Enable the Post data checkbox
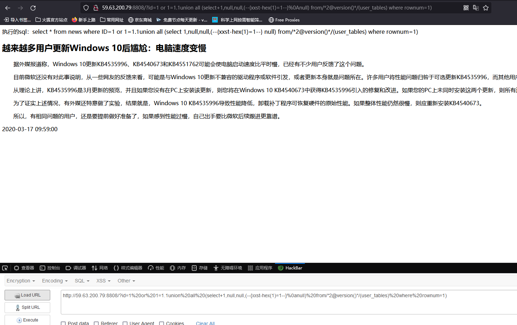 63,323
